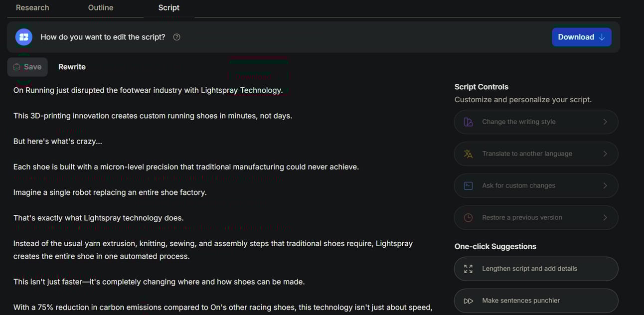644x315 pixels.
Task: Expand Ask for custom changes chevron
Action: [605, 185]
